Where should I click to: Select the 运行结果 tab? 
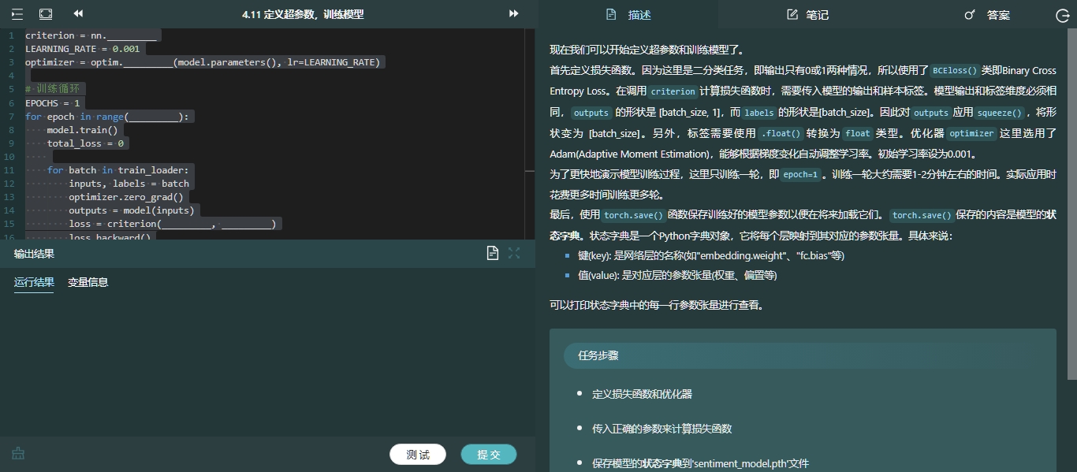pos(34,282)
